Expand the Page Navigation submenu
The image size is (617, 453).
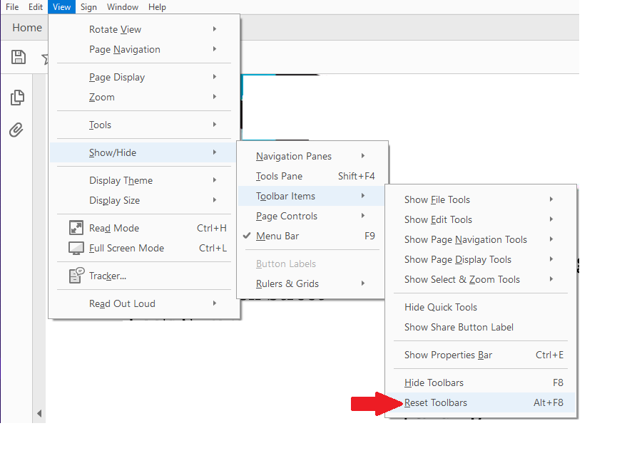[123, 49]
